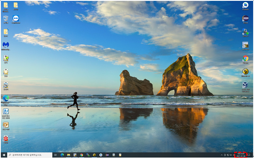Open the Adobe folder on desktop
This screenshot has height=159, width=254.
point(6,7)
